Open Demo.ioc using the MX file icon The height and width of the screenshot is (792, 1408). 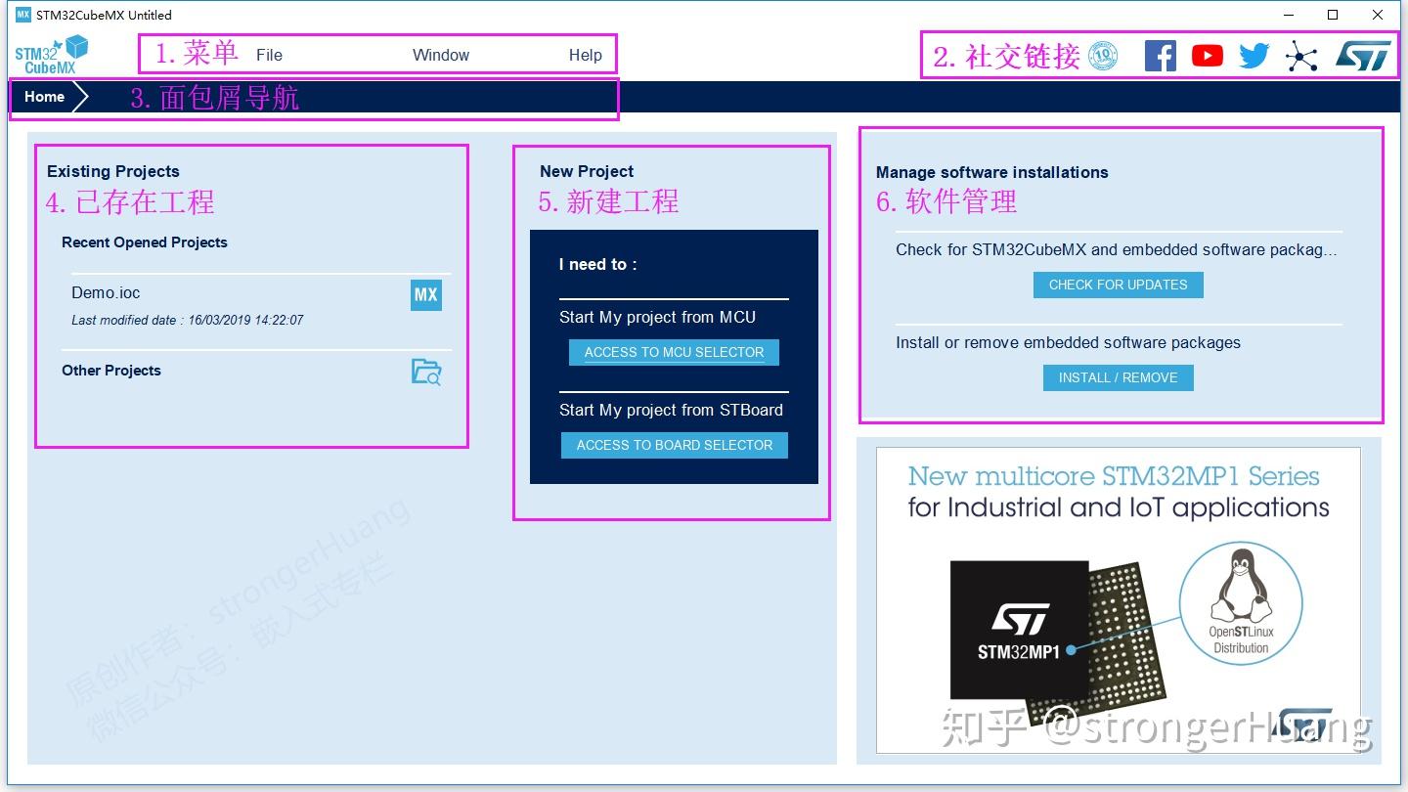coord(426,294)
